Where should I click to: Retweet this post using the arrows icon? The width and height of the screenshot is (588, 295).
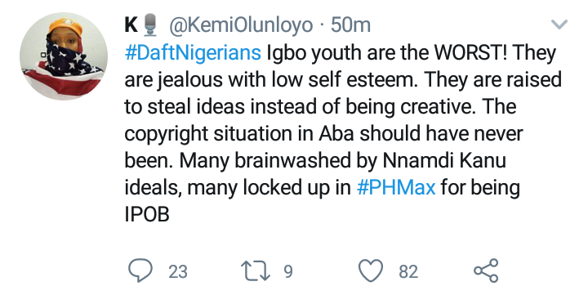tap(256, 271)
